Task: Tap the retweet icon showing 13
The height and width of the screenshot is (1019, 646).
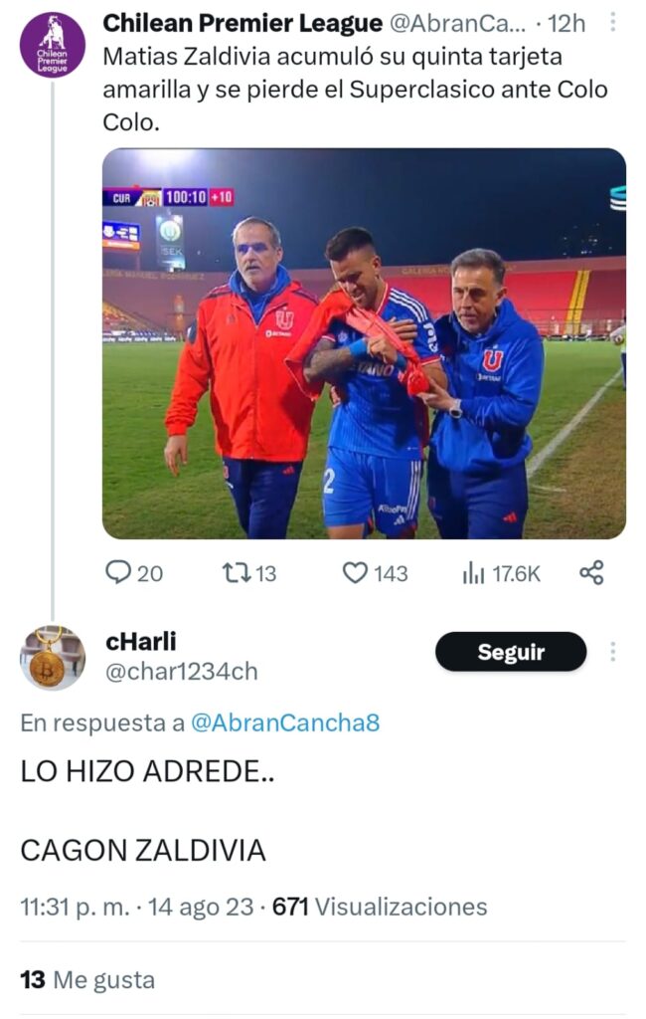Action: (x=234, y=573)
